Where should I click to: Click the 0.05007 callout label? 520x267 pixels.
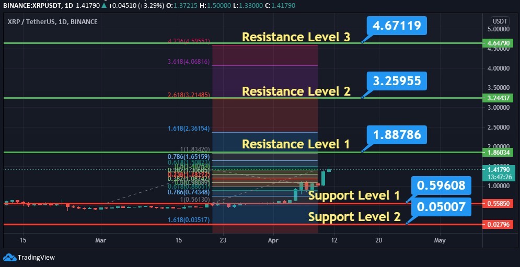coord(441,206)
